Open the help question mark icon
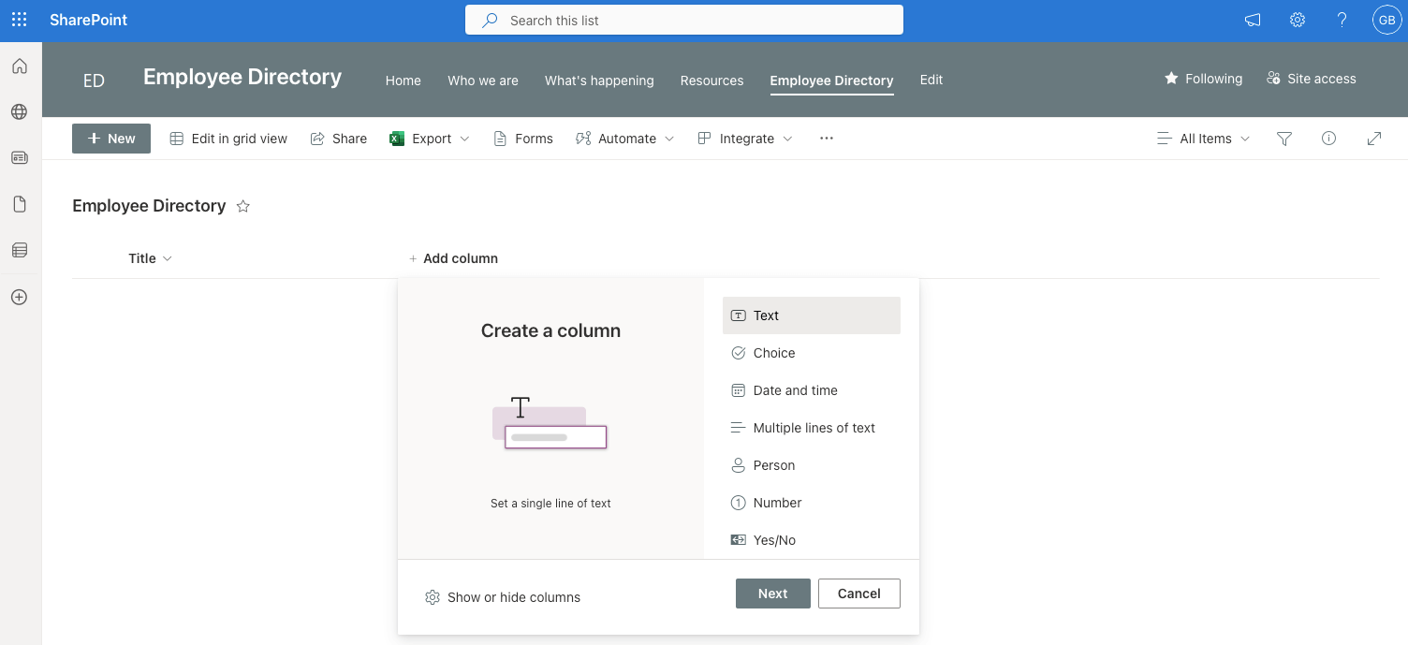 pyautogui.click(x=1342, y=19)
